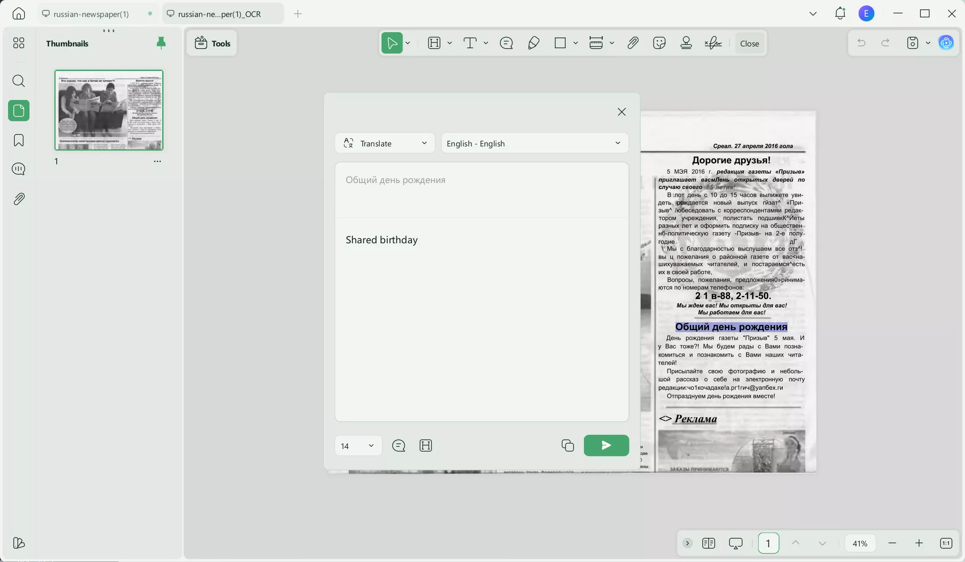Image resolution: width=965 pixels, height=562 pixels.
Task: Copy the translation result
Action: tap(567, 445)
